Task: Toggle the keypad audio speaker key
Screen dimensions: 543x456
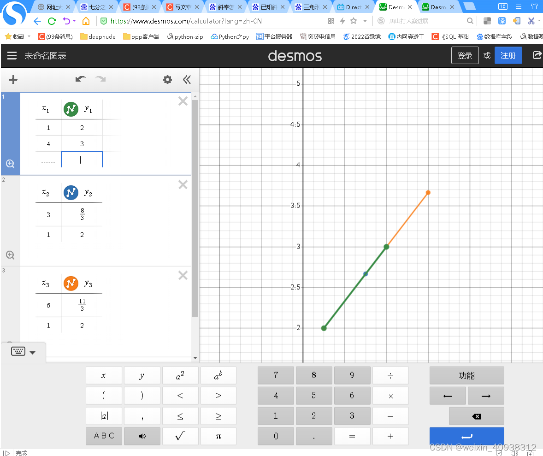Action: (x=142, y=436)
